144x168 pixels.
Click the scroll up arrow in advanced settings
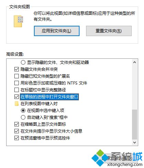pos(135,62)
